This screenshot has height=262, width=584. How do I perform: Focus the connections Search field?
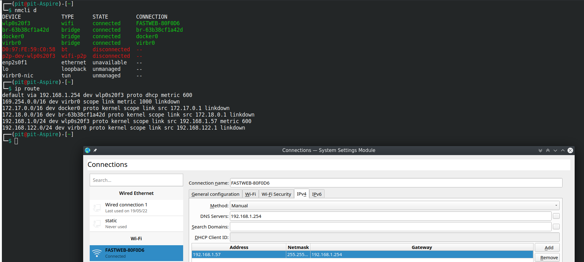pos(136,180)
